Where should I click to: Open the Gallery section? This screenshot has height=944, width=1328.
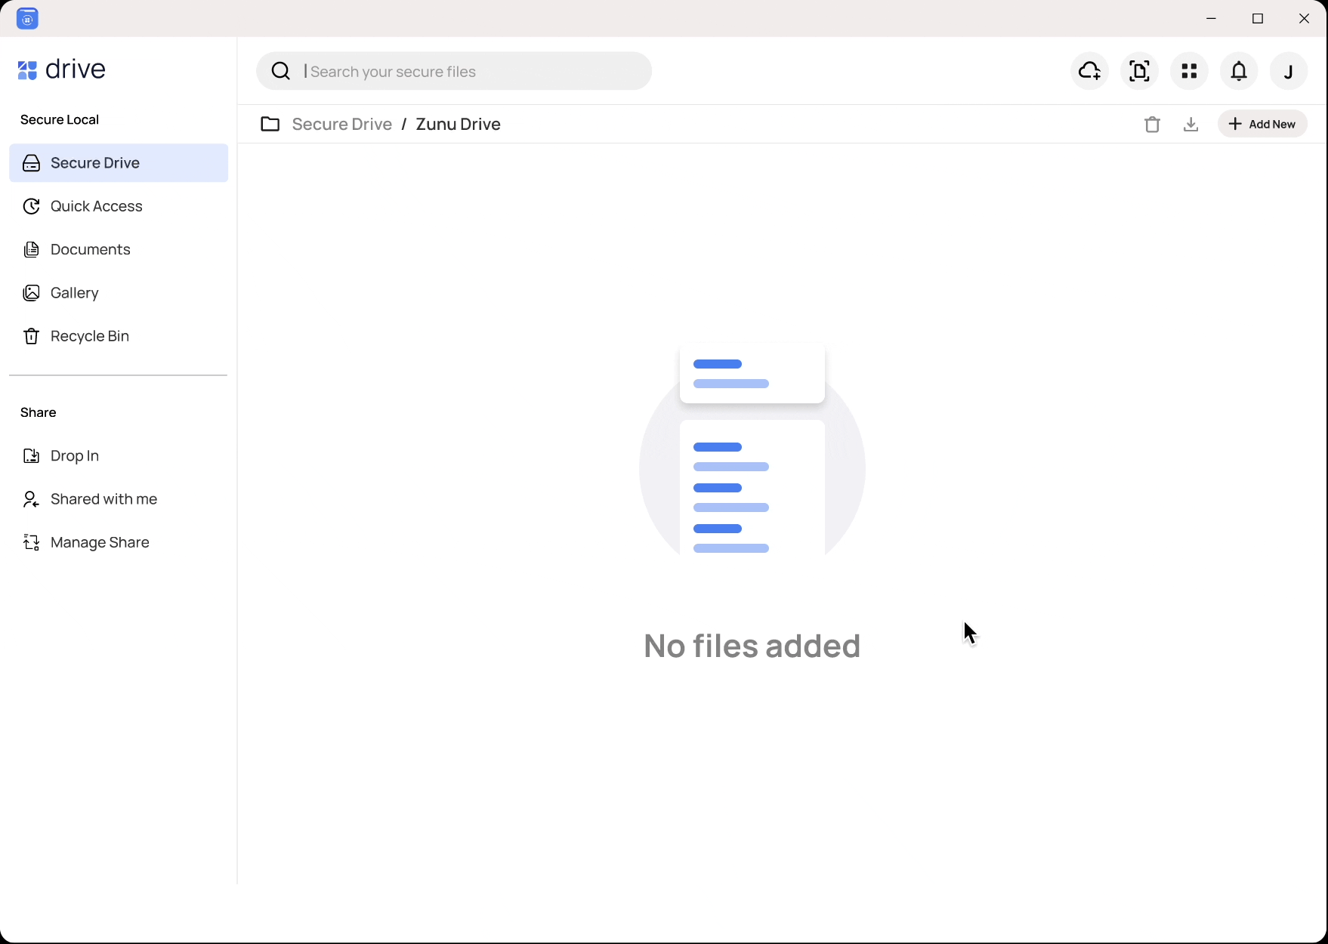[74, 293]
